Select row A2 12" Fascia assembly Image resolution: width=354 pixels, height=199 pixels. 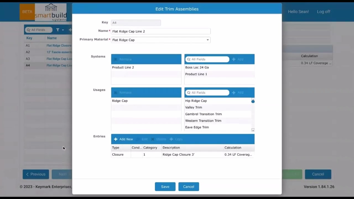pyautogui.click(x=48, y=52)
